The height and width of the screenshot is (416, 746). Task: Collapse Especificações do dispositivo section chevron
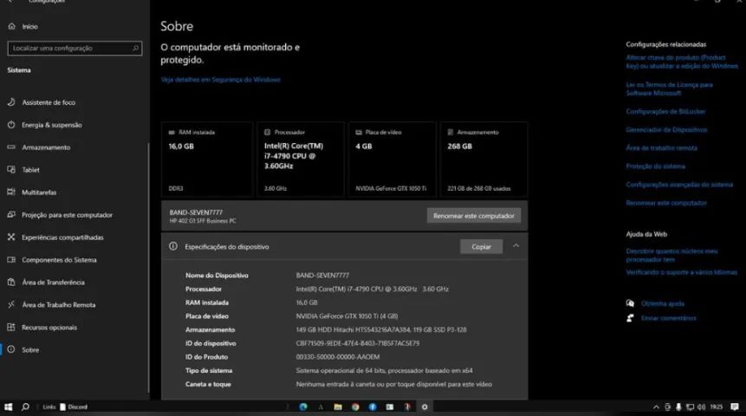[x=516, y=246]
